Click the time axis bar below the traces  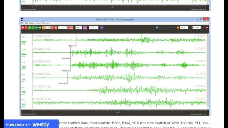[115, 112]
